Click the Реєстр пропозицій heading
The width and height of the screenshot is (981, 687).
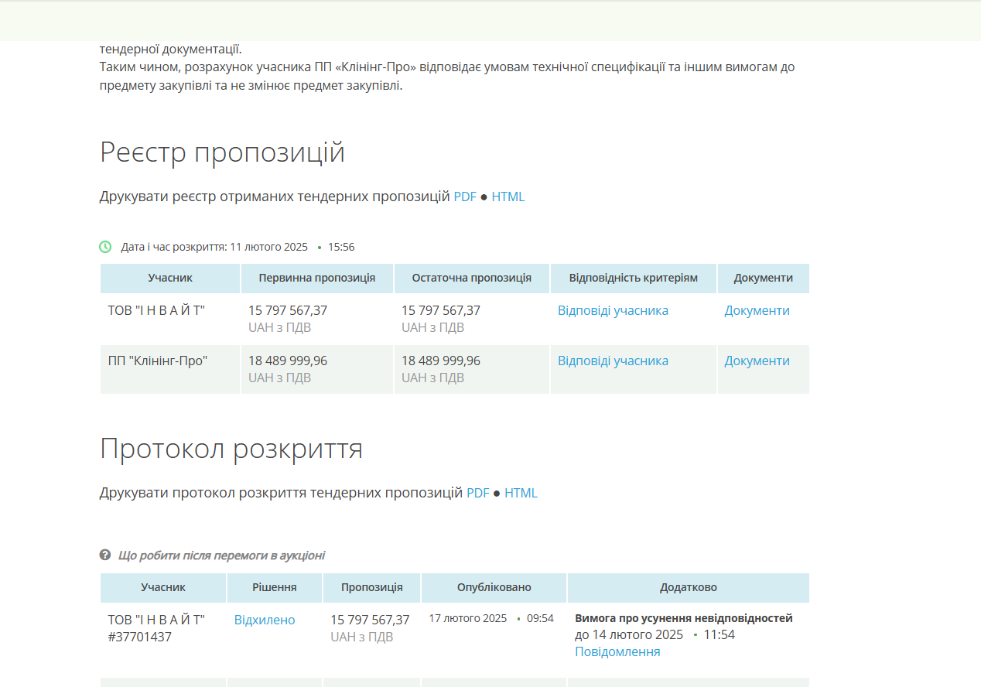tap(222, 152)
